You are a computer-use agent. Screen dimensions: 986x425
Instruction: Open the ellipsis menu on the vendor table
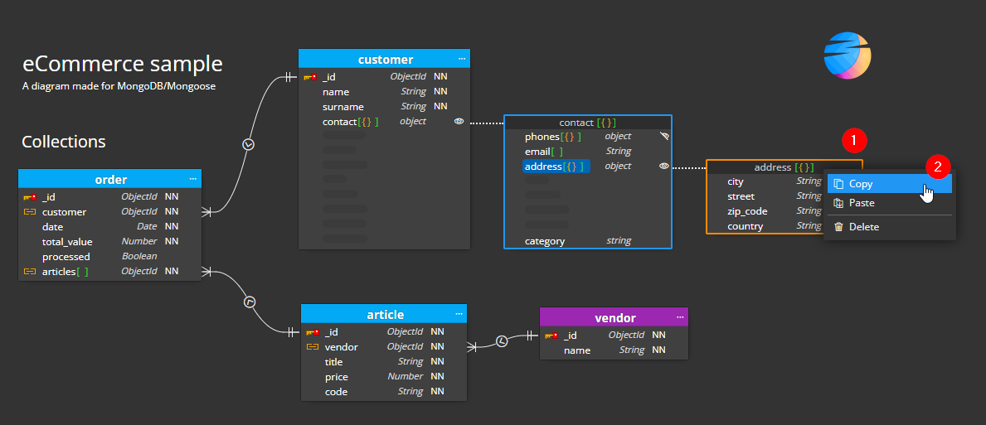coord(680,317)
